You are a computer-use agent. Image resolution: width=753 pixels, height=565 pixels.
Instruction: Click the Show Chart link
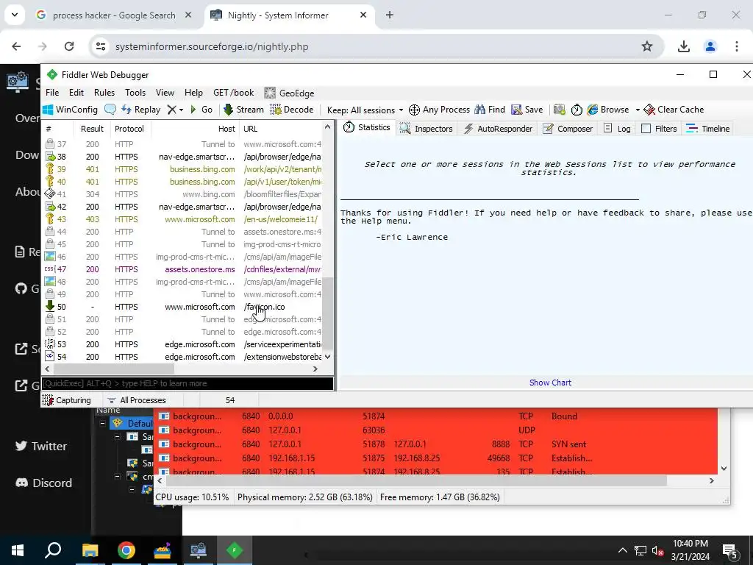click(550, 383)
